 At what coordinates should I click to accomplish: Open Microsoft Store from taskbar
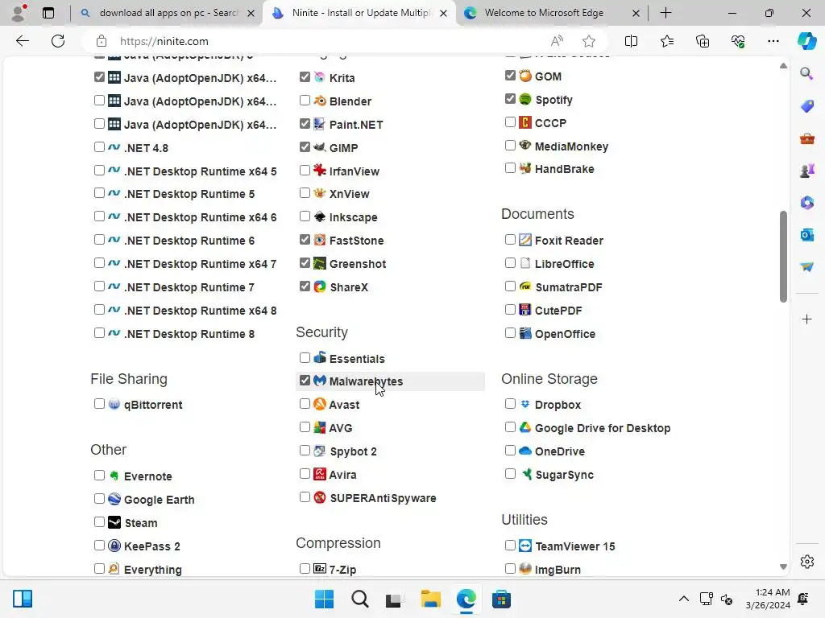tap(501, 599)
